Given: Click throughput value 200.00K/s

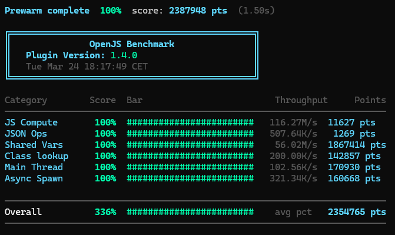Looking at the screenshot, I should pos(293,156).
